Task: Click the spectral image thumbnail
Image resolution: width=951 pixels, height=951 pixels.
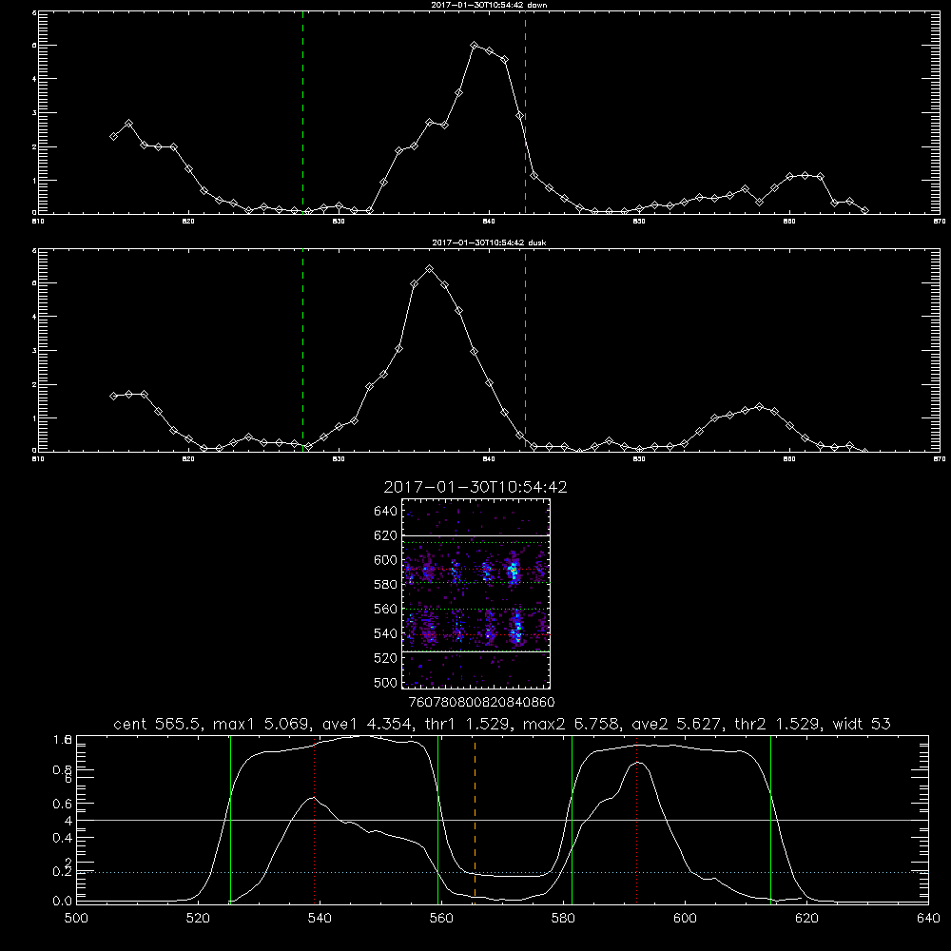Action: click(x=475, y=593)
